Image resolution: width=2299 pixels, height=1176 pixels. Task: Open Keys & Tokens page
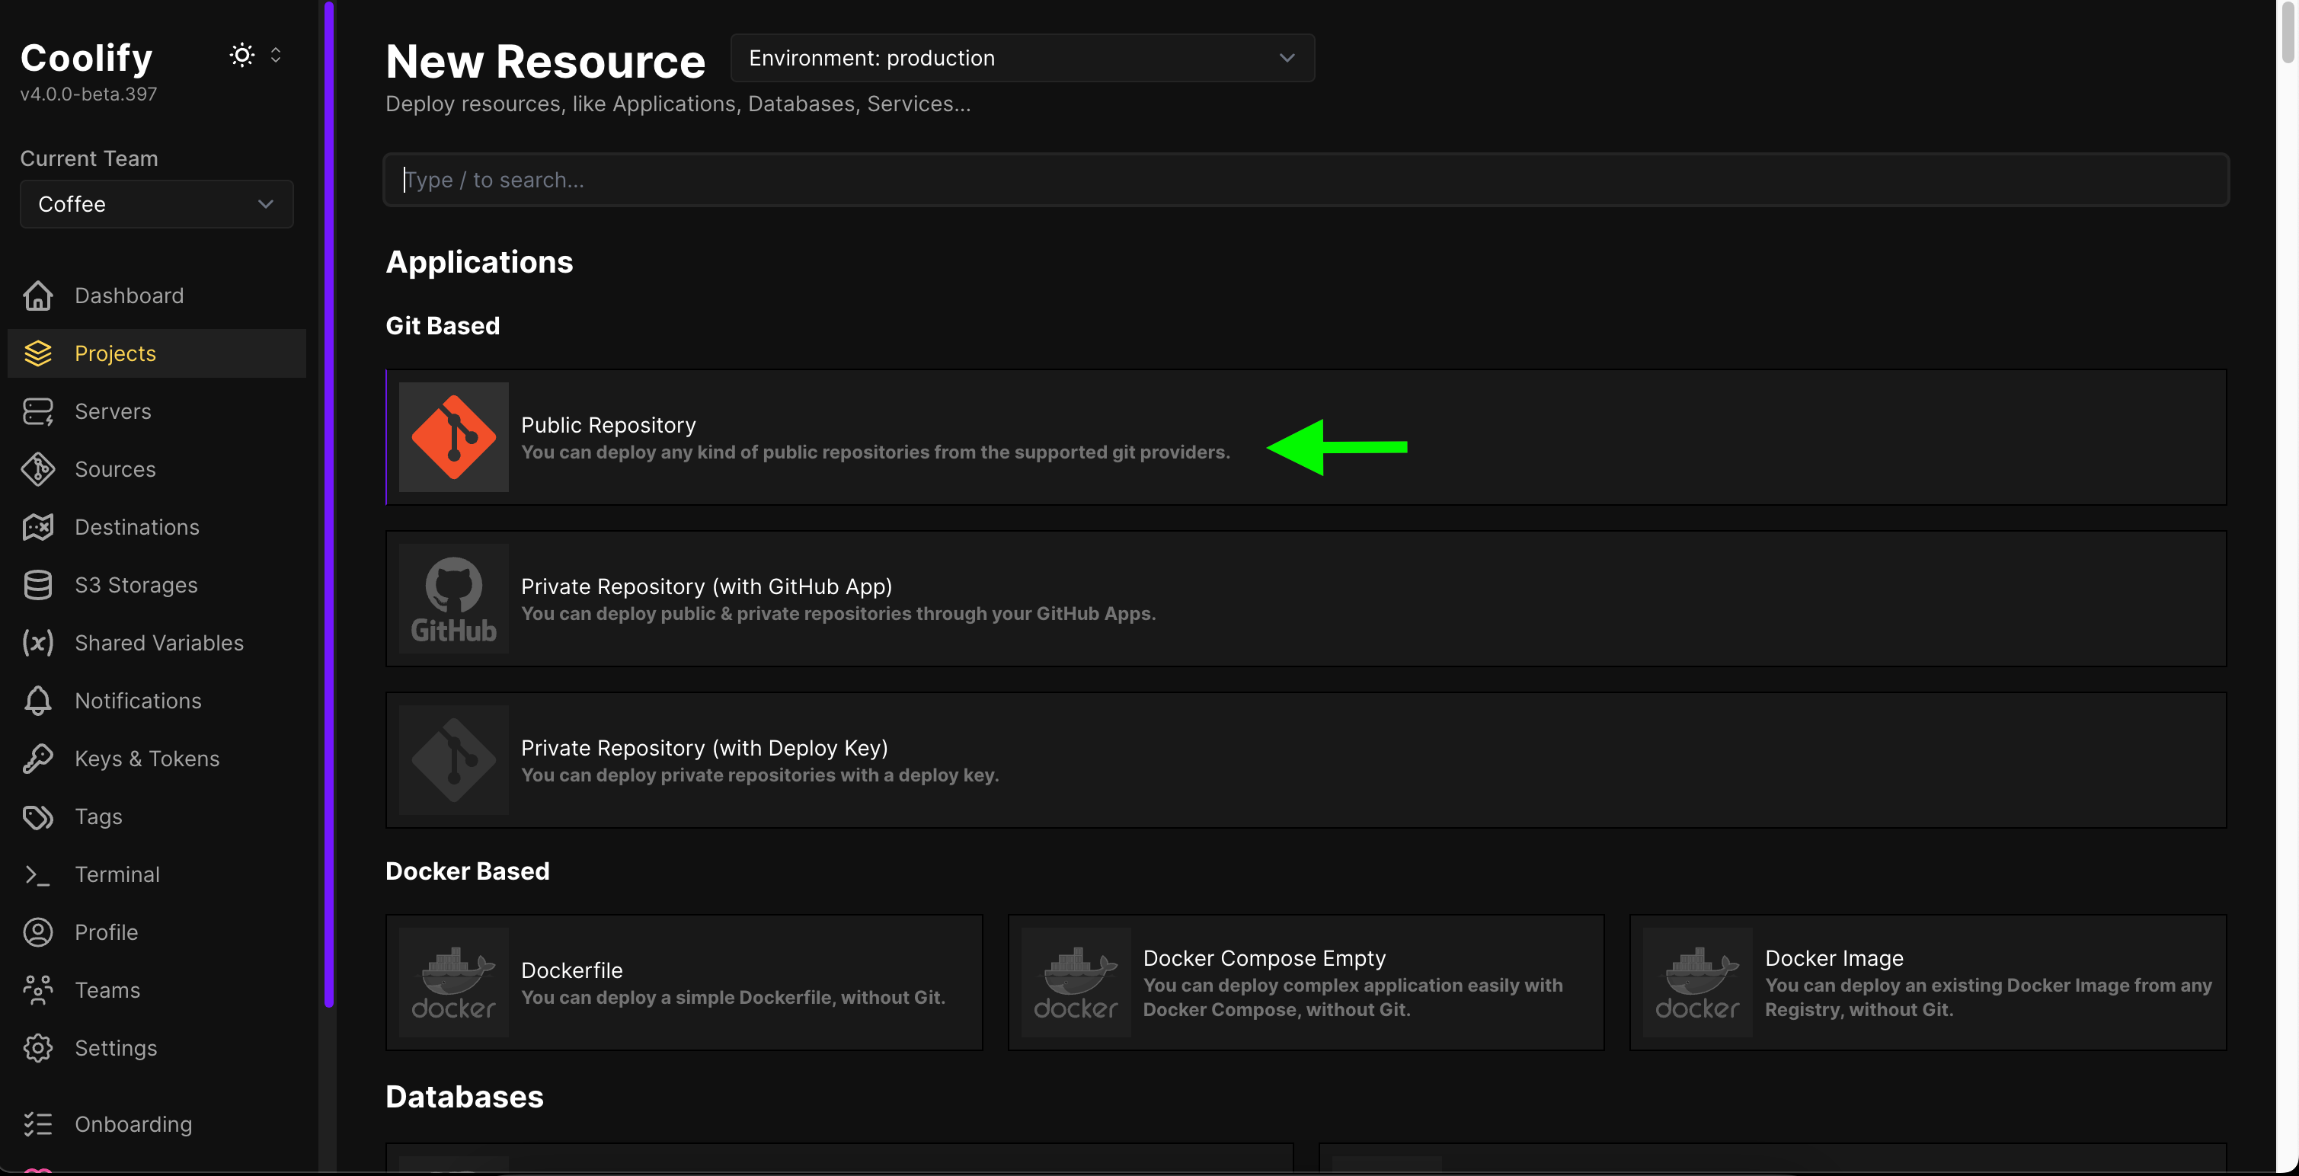(156, 759)
